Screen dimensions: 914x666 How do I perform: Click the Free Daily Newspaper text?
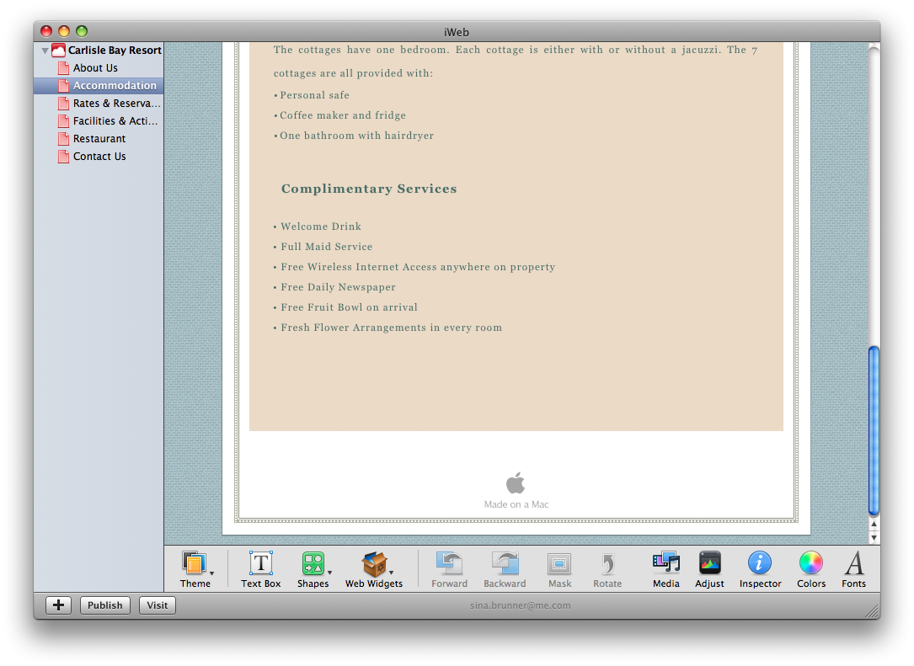pos(338,287)
